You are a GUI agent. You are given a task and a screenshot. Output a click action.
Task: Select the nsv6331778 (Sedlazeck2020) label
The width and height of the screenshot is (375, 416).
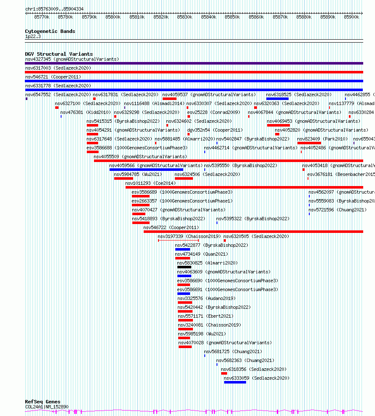58,86
